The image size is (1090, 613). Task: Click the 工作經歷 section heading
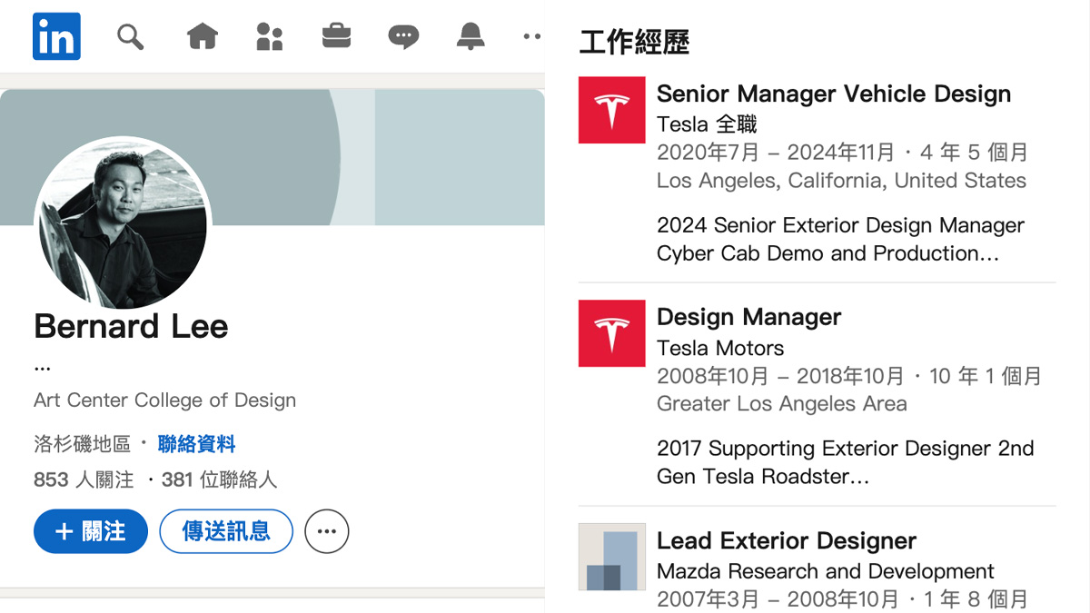coord(634,42)
